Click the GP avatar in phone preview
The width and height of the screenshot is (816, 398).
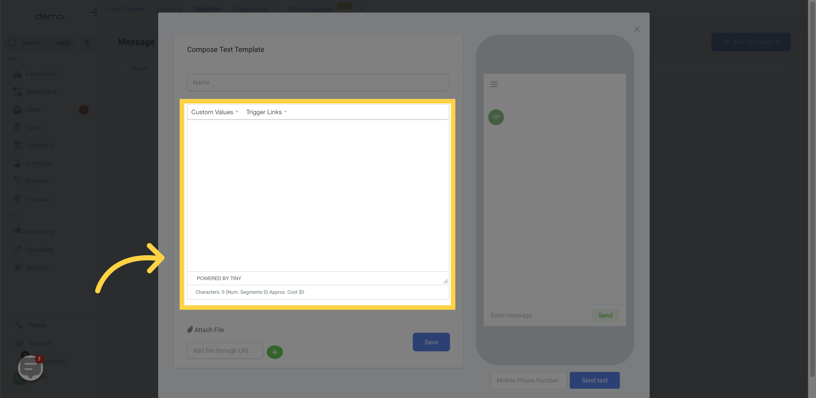click(496, 117)
